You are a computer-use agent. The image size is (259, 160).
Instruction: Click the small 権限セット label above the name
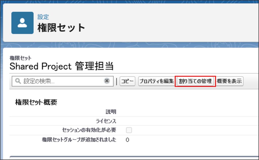tap(20, 58)
